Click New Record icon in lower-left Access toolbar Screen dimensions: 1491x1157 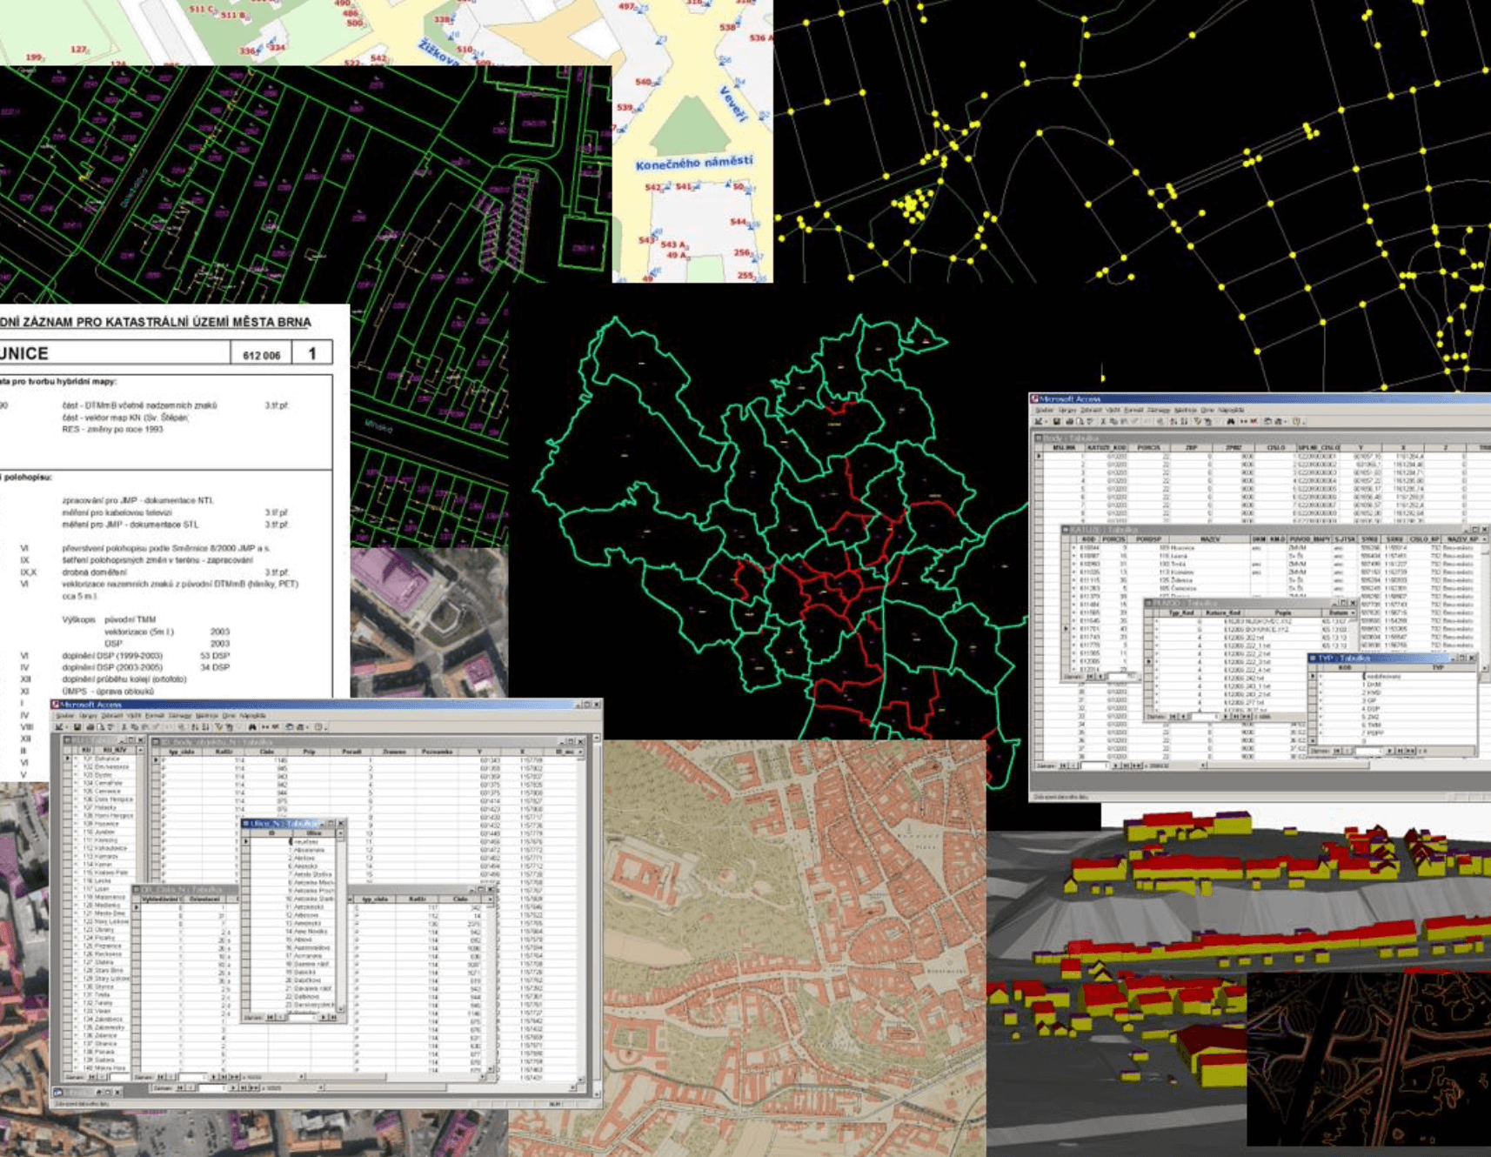pyautogui.click(x=264, y=727)
